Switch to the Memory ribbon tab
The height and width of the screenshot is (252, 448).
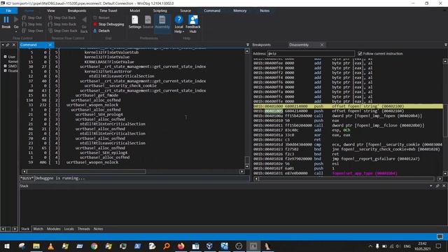coord(239,10)
